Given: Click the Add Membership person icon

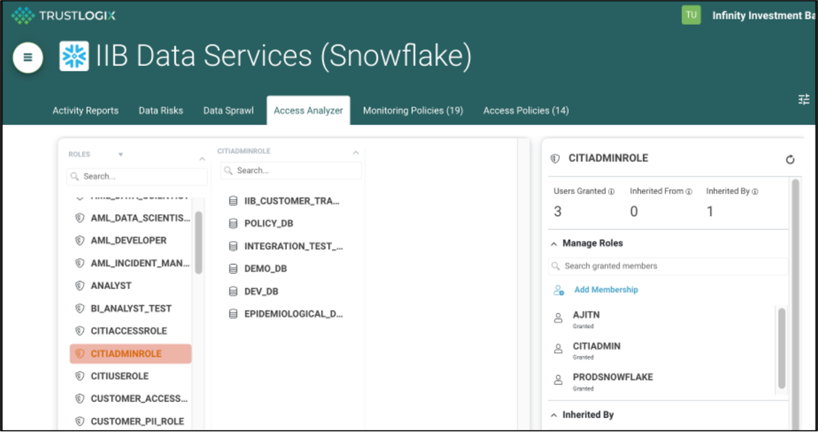Looking at the screenshot, I should pyautogui.click(x=558, y=290).
